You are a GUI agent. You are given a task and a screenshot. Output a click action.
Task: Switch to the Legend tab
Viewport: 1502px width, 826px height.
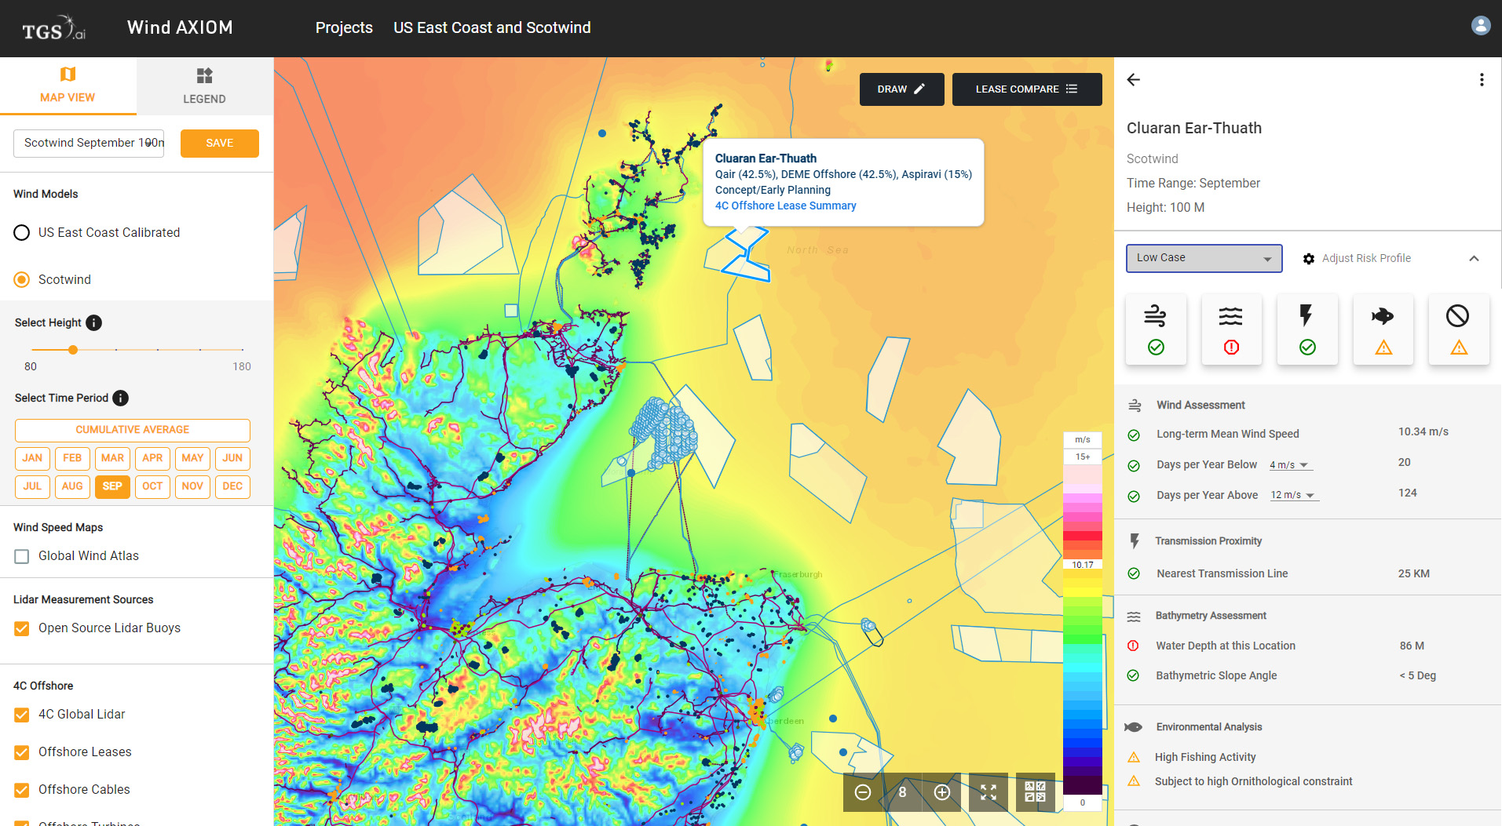click(x=204, y=86)
